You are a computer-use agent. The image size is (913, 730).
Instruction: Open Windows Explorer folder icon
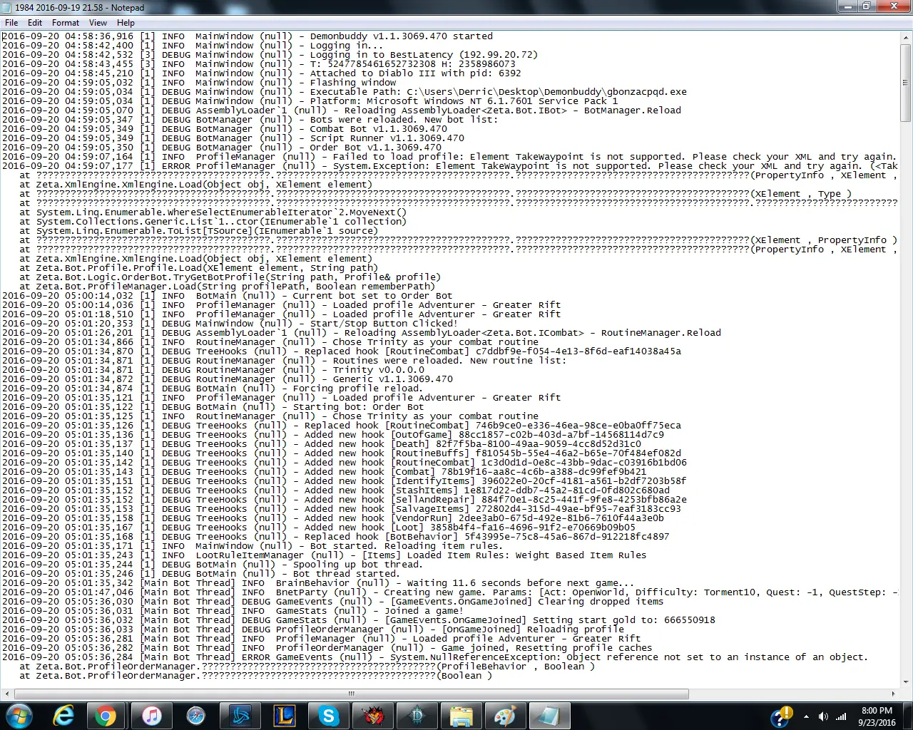461,716
